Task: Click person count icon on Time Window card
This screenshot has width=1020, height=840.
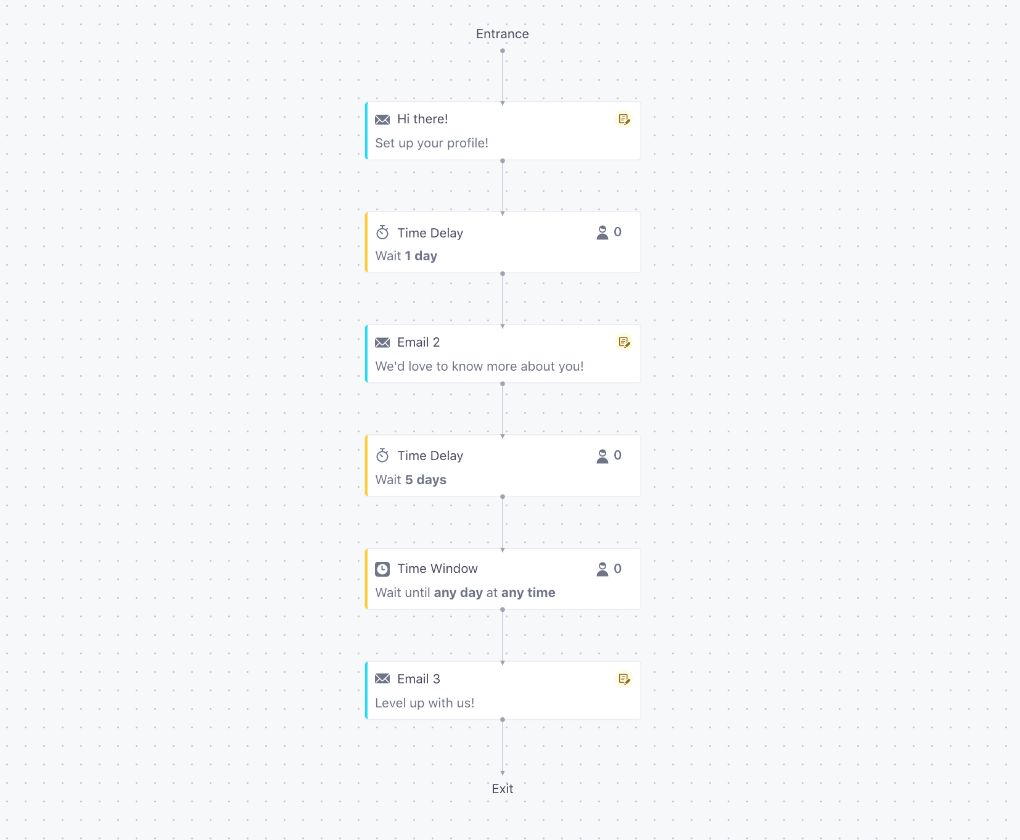Action: [603, 569]
